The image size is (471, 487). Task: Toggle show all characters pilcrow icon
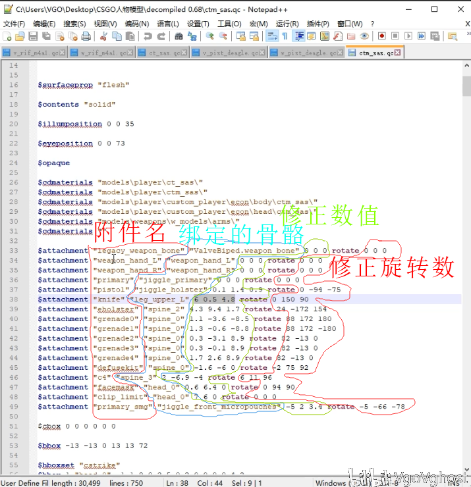click(x=285, y=36)
